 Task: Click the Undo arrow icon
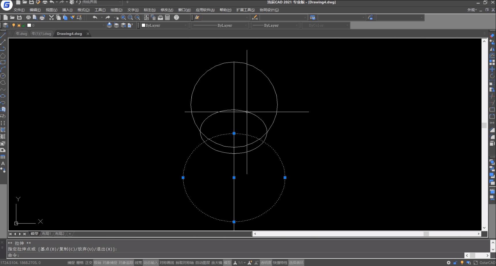pyautogui.click(x=95, y=18)
